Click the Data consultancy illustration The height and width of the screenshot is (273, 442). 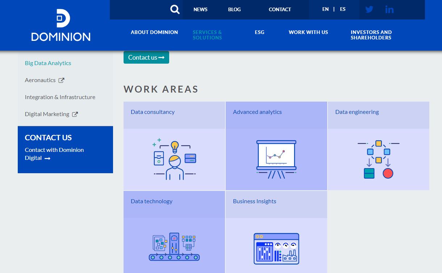pos(175,159)
